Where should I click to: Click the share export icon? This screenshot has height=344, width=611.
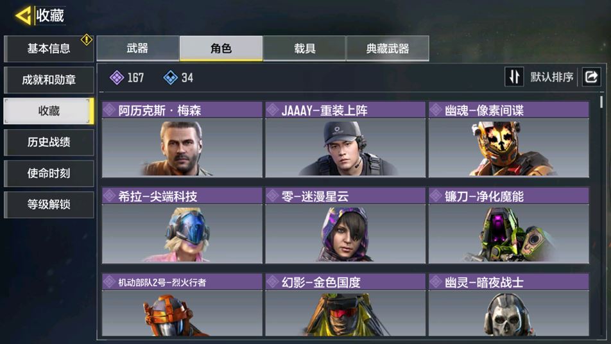tap(592, 77)
